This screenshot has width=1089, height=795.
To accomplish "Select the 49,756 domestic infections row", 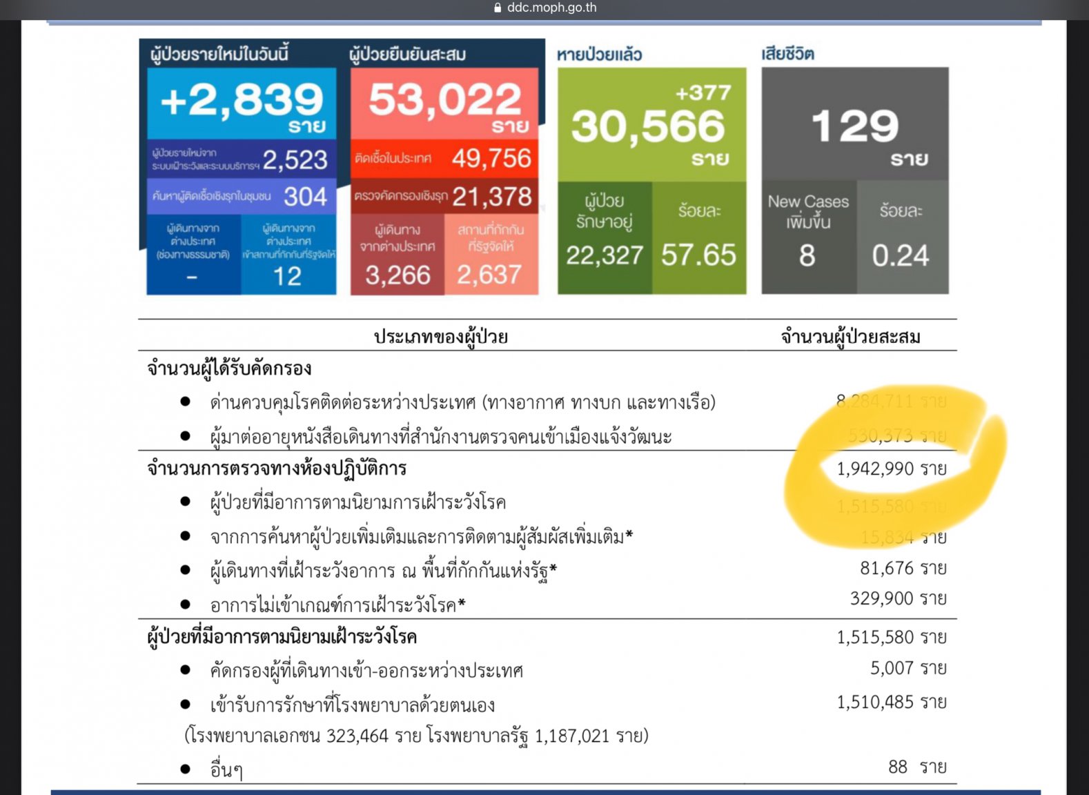I will tap(444, 159).
